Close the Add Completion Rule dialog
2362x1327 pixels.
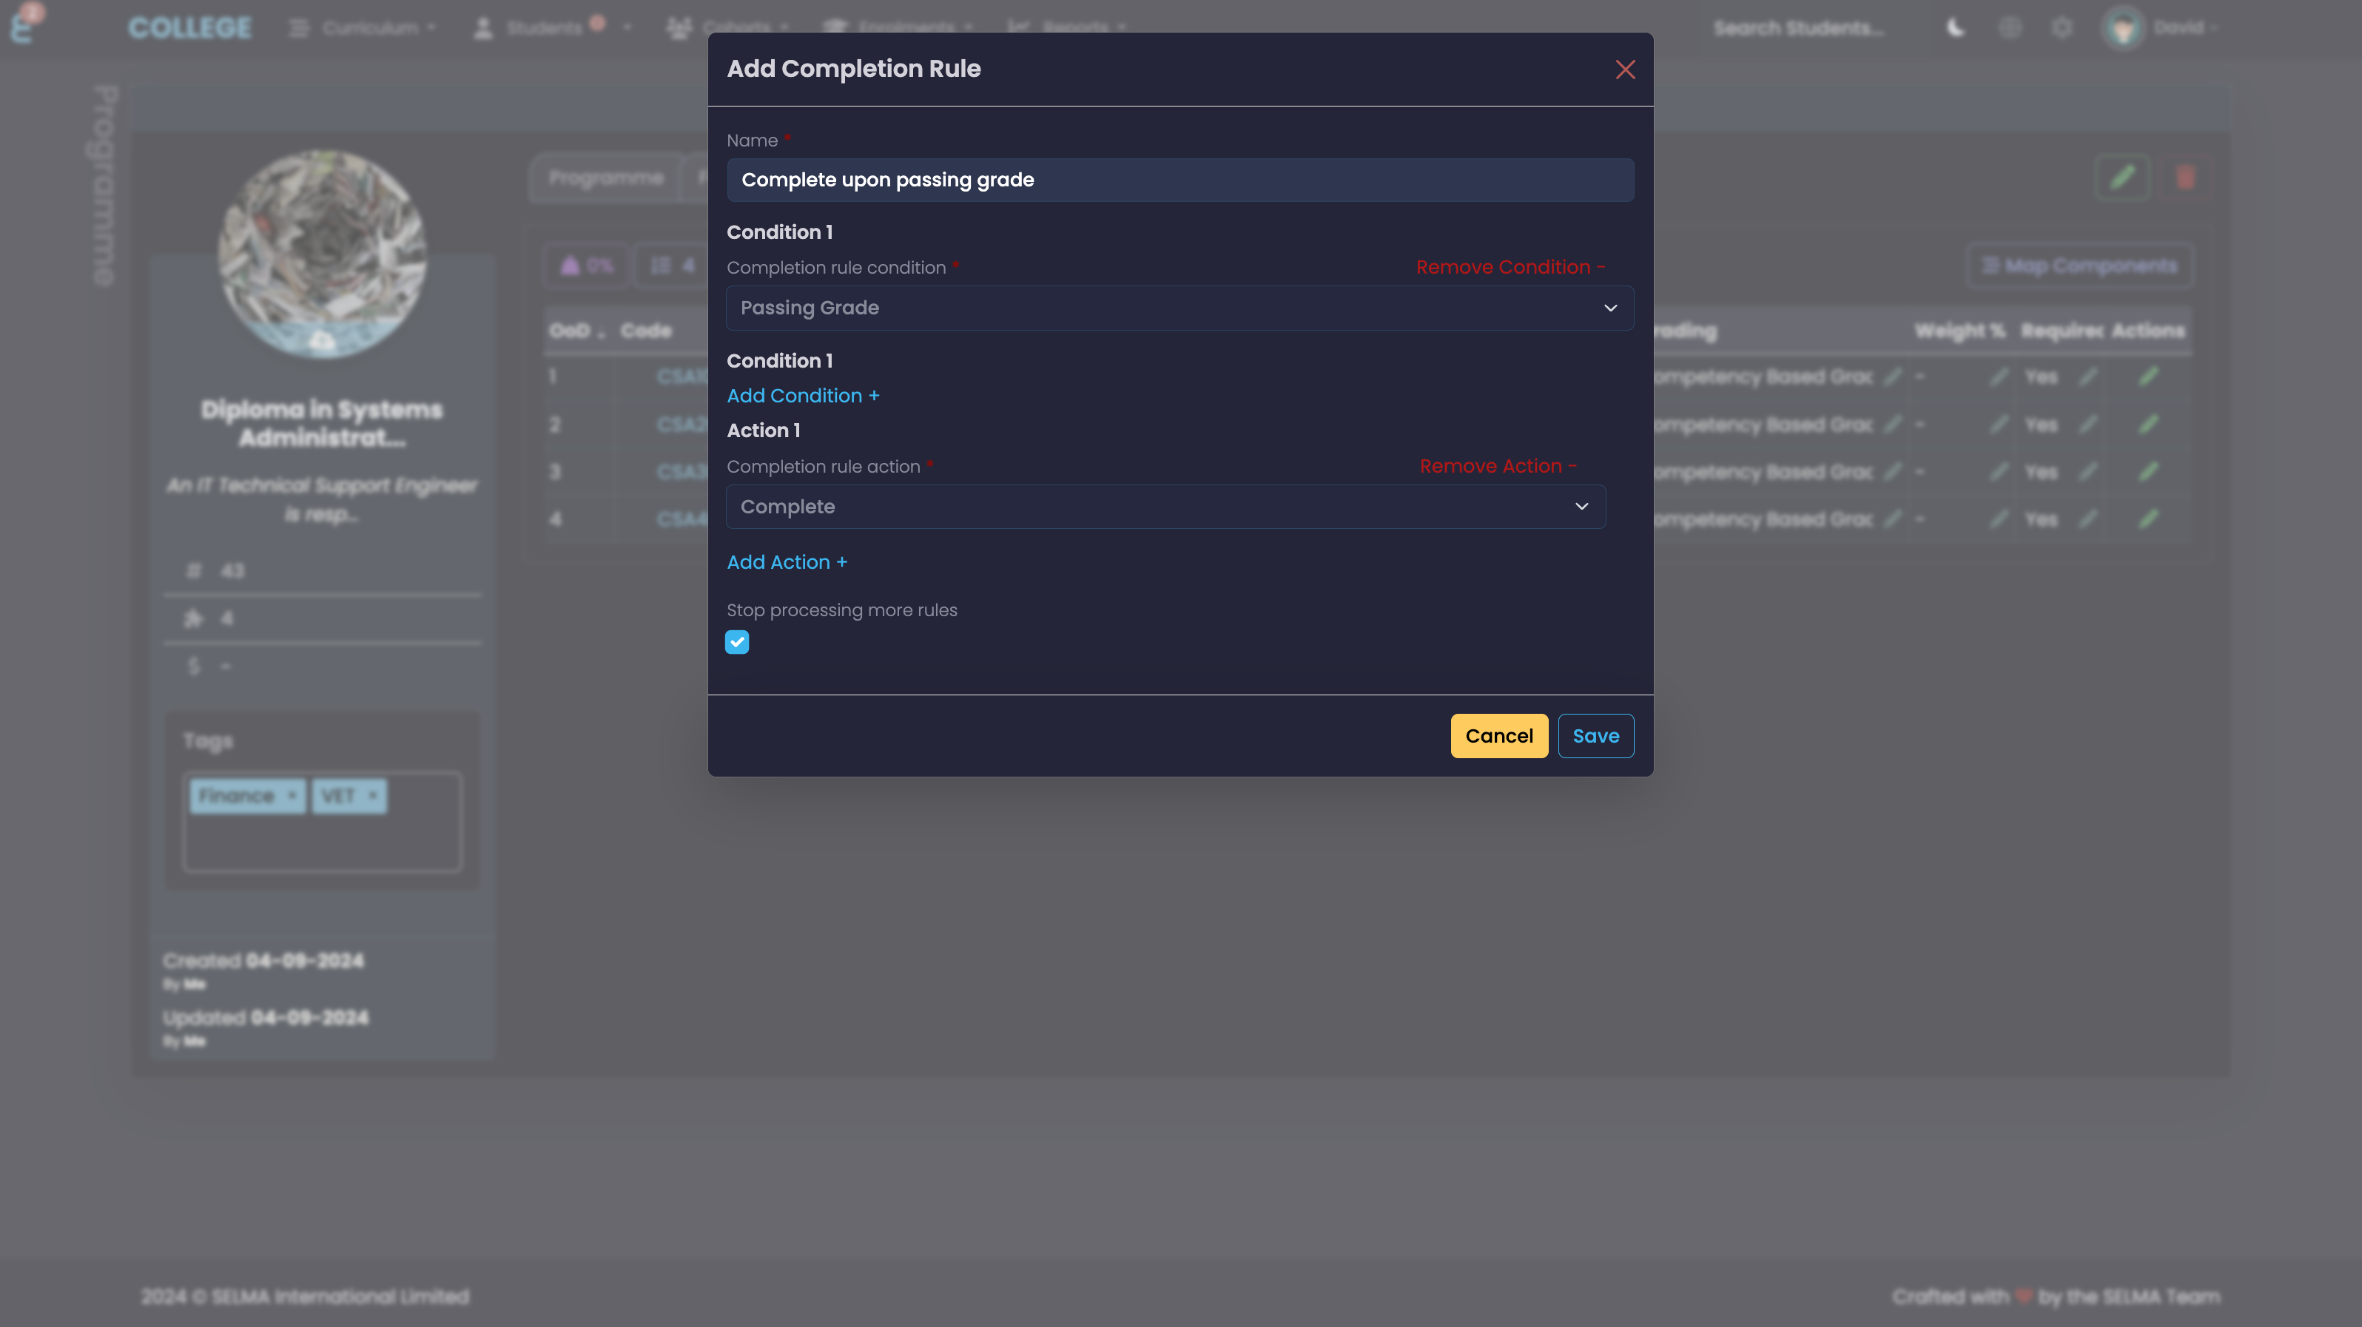tap(1625, 70)
